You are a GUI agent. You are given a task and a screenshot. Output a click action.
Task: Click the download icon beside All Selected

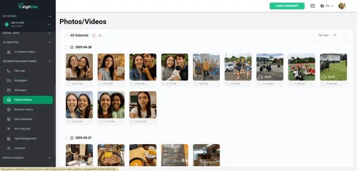pyautogui.click(x=100, y=35)
